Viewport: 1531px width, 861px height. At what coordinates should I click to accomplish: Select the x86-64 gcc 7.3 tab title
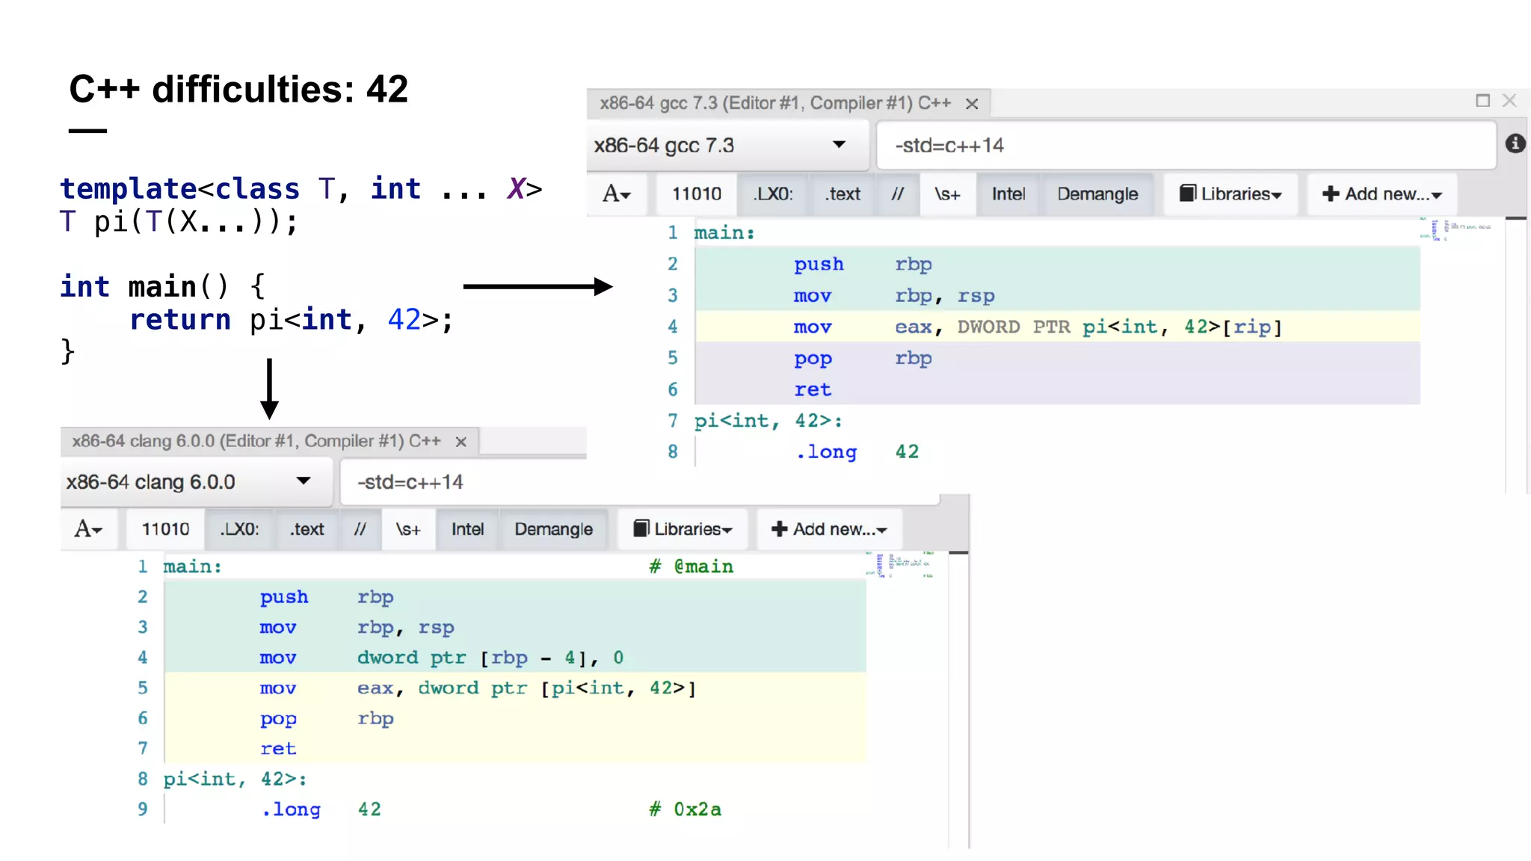coord(775,103)
